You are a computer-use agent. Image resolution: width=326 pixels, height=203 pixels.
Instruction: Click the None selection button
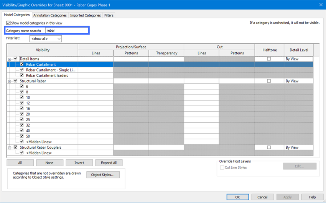49,163
